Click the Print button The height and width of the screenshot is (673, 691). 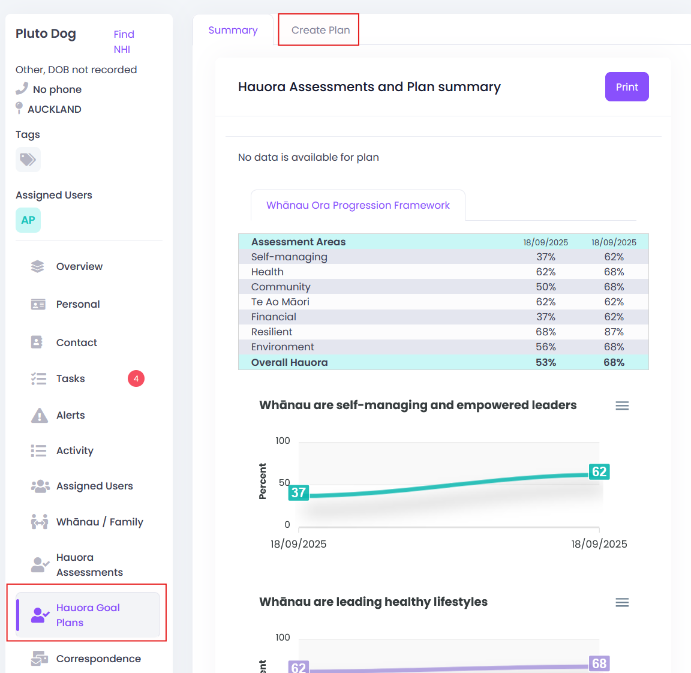tap(626, 87)
